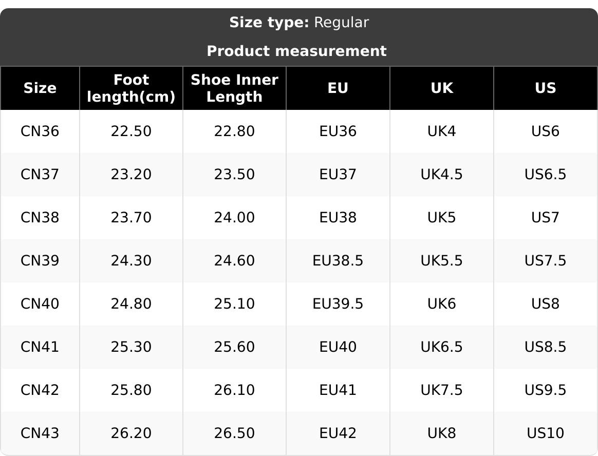Select the US10 cell
Viewport: 598px width, 456px height.
(x=546, y=433)
